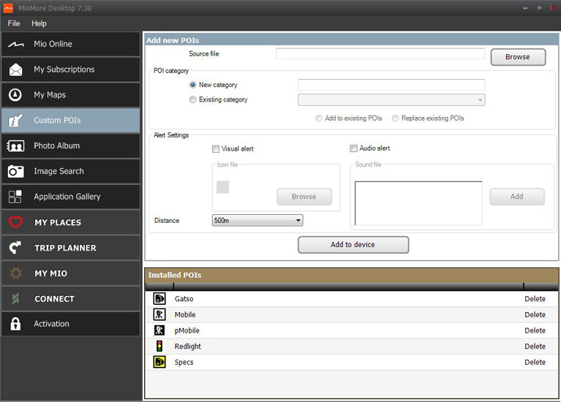Open the Existing category dropdown
This screenshot has width=561, height=402.
(391, 100)
